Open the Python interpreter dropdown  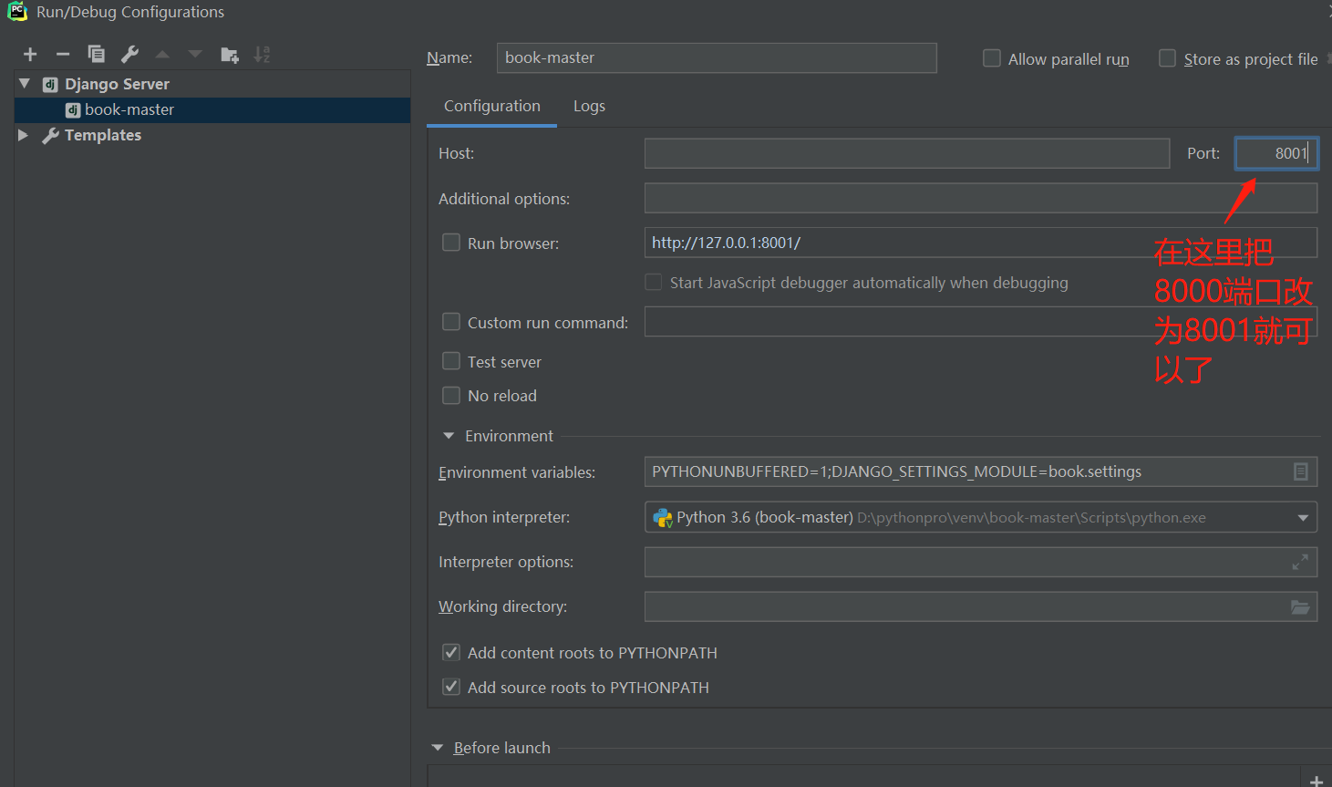coord(1303,518)
